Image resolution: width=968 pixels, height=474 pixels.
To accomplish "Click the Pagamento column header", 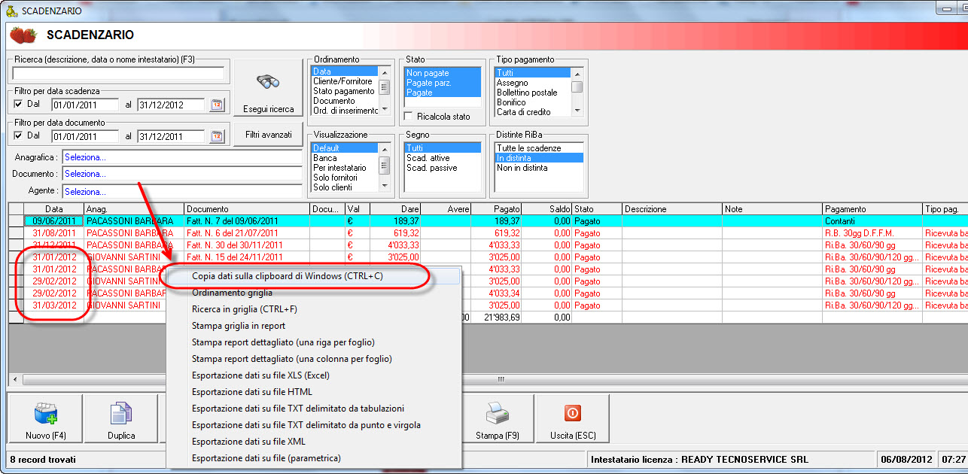I will point(873,208).
